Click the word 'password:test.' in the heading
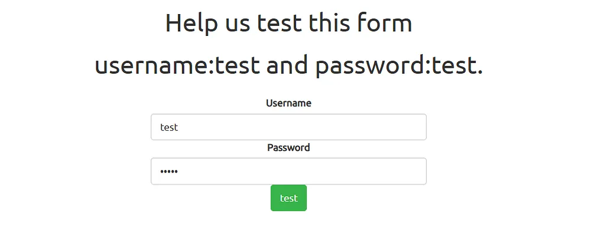 point(399,66)
